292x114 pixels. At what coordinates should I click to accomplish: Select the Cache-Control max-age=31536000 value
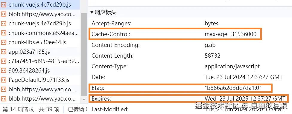[x=231, y=34]
